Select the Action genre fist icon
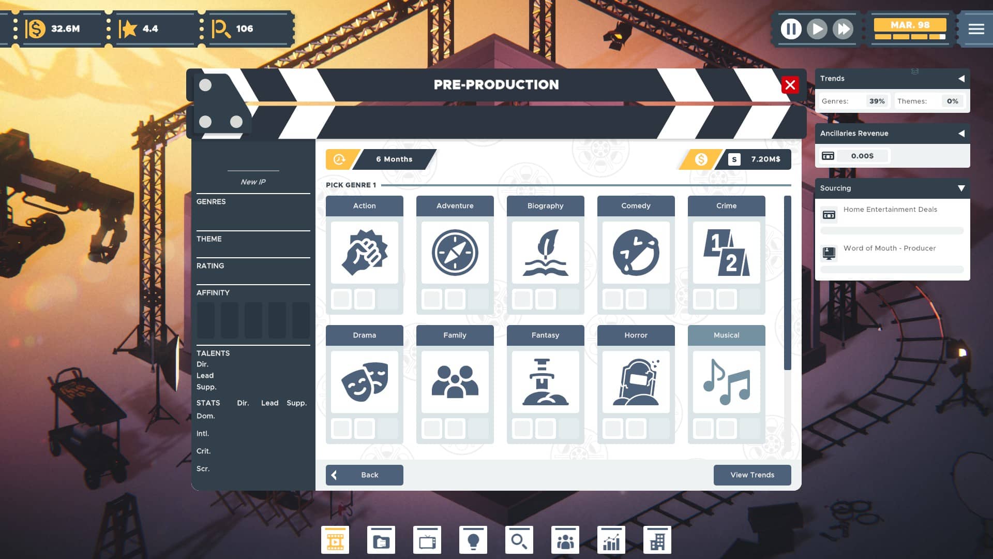This screenshot has height=559, width=993. (364, 253)
